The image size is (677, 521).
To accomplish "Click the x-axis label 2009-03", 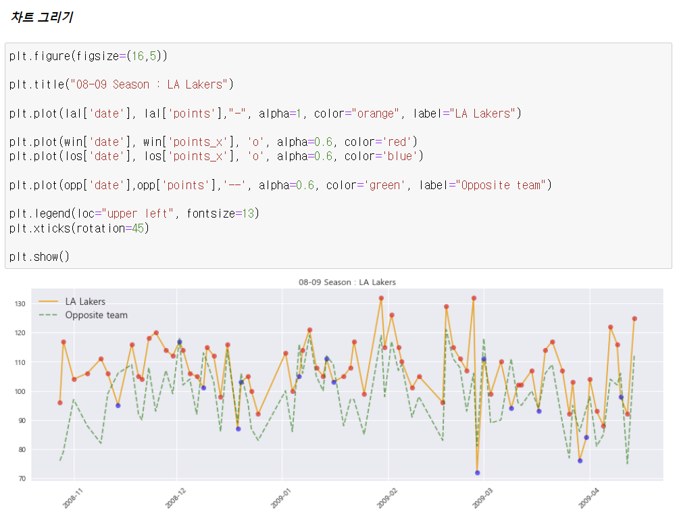I will tap(482, 498).
